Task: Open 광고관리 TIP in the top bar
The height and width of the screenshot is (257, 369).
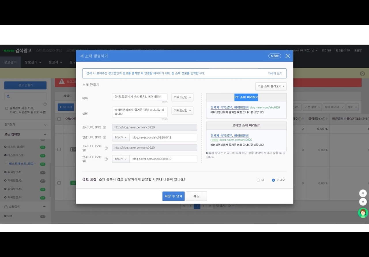Action: (343, 51)
